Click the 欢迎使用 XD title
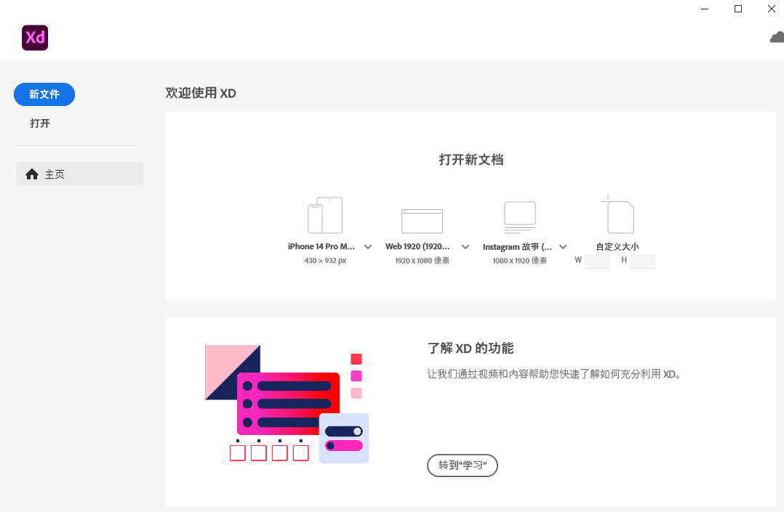The height and width of the screenshot is (512, 784). [201, 94]
